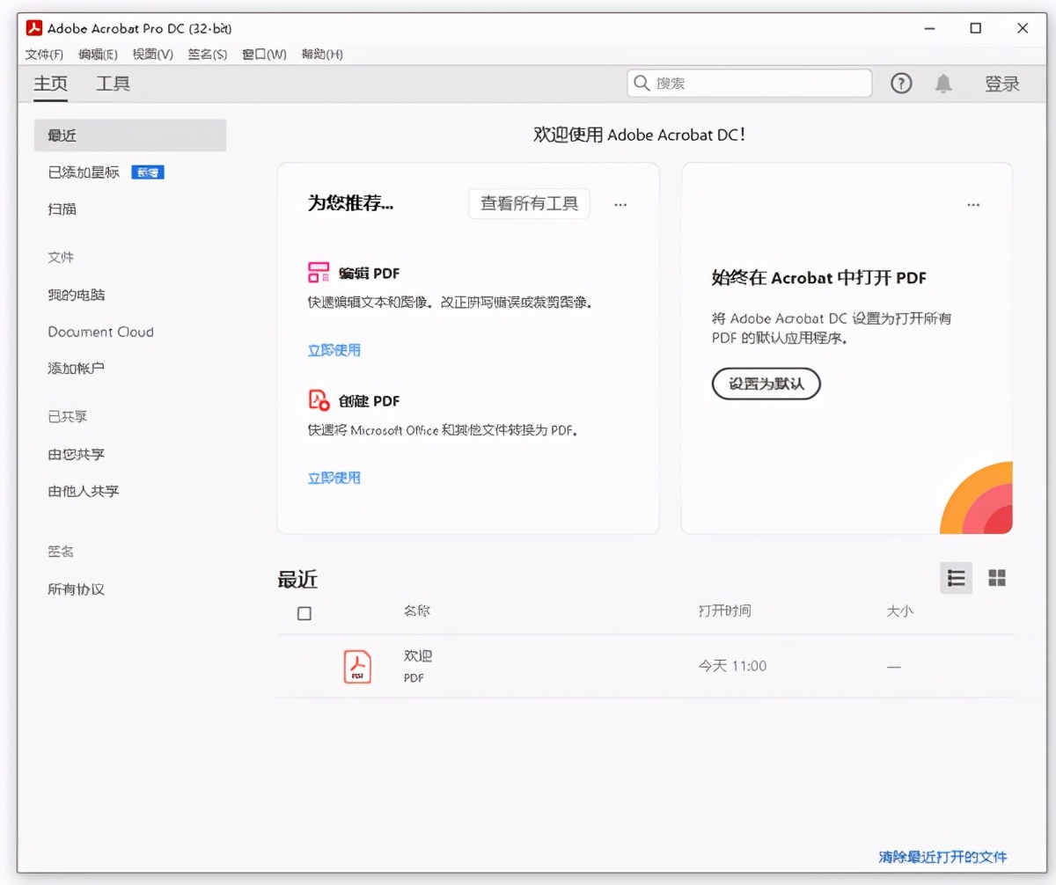The width and height of the screenshot is (1056, 885).
Task: Switch recent files to list view
Action: (x=956, y=578)
